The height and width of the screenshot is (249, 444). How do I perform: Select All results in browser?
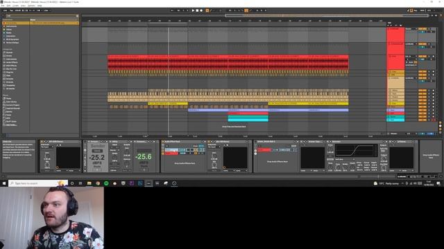10,89
